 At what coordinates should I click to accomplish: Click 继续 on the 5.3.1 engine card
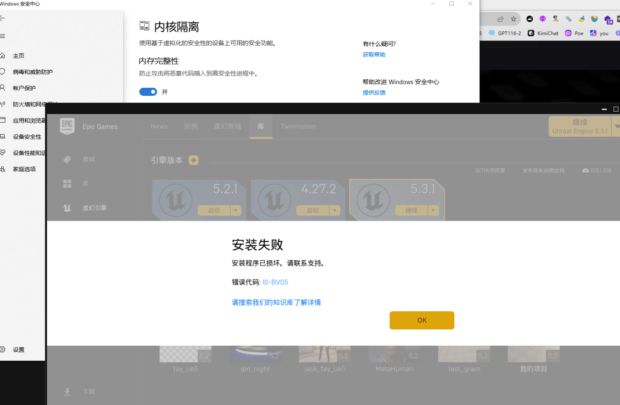click(x=411, y=210)
